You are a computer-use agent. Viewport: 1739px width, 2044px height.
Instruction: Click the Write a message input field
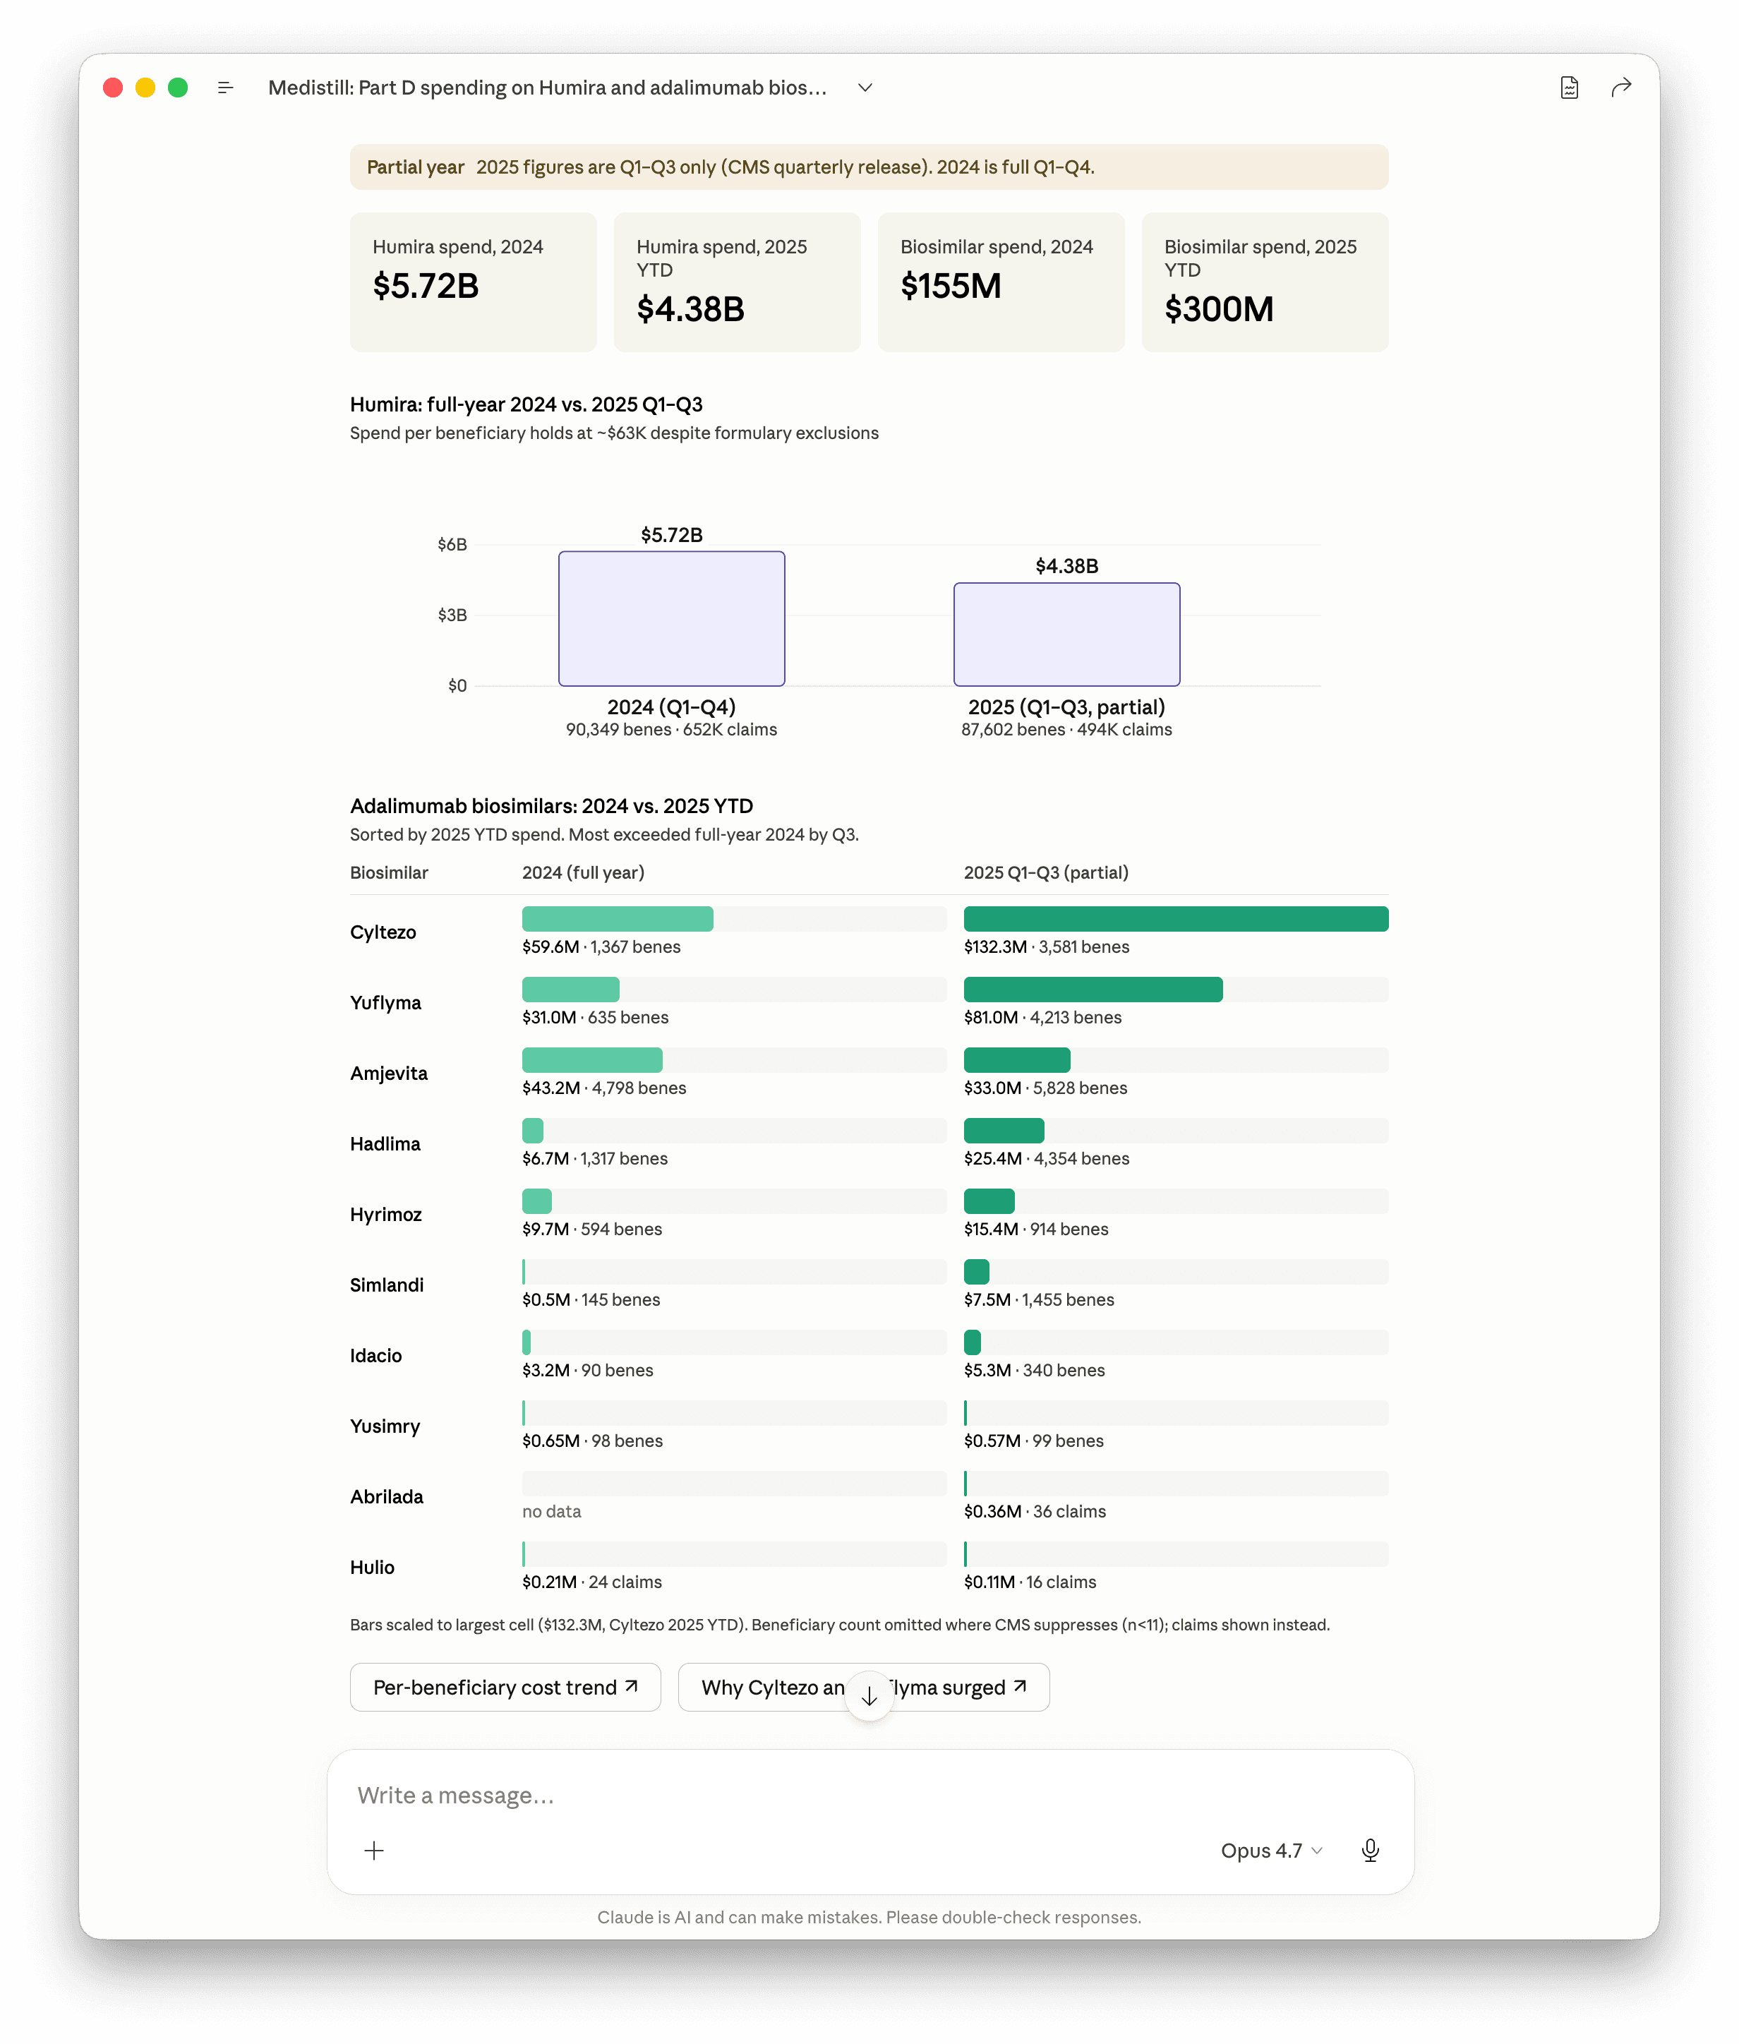pyautogui.click(x=869, y=1796)
